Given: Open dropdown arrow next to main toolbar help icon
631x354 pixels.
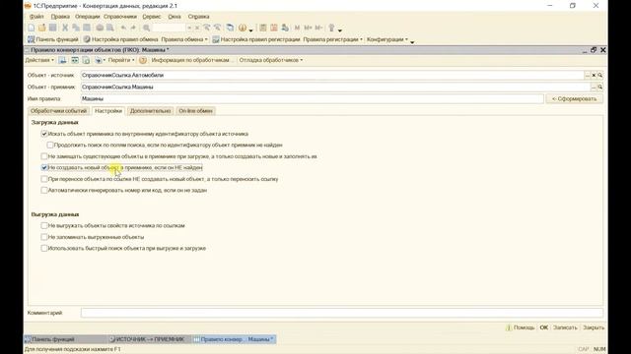Looking at the screenshot, I should pos(250,30).
